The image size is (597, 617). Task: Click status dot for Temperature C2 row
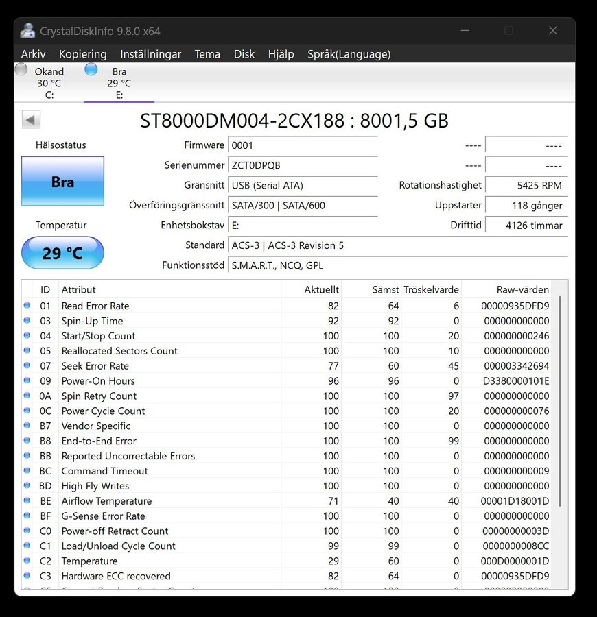coord(27,560)
